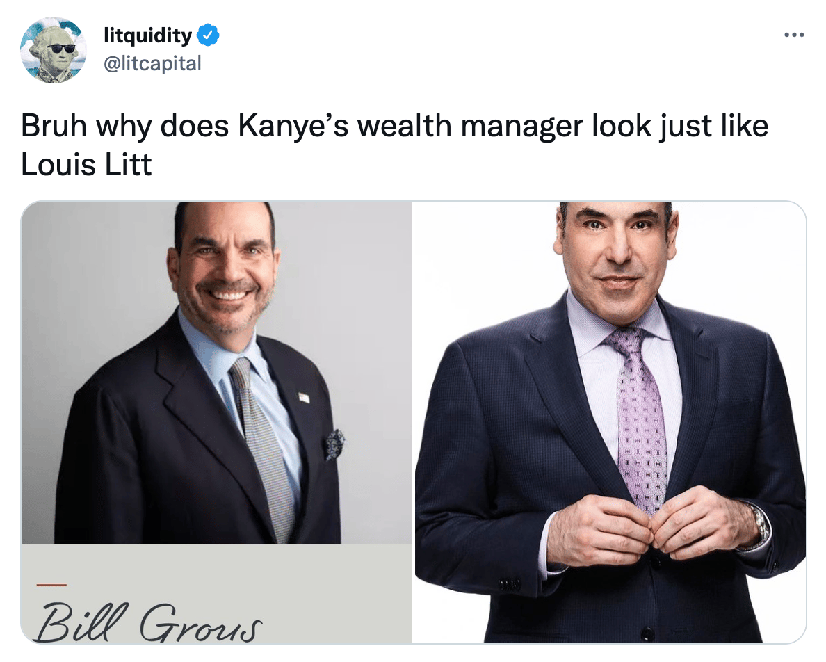Click the blue verified badge
Image resolution: width=826 pixels, height=662 pixels.
[x=208, y=35]
